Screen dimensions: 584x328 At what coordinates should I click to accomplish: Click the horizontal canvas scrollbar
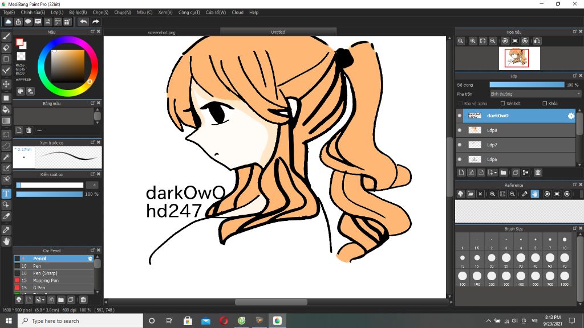click(271, 302)
